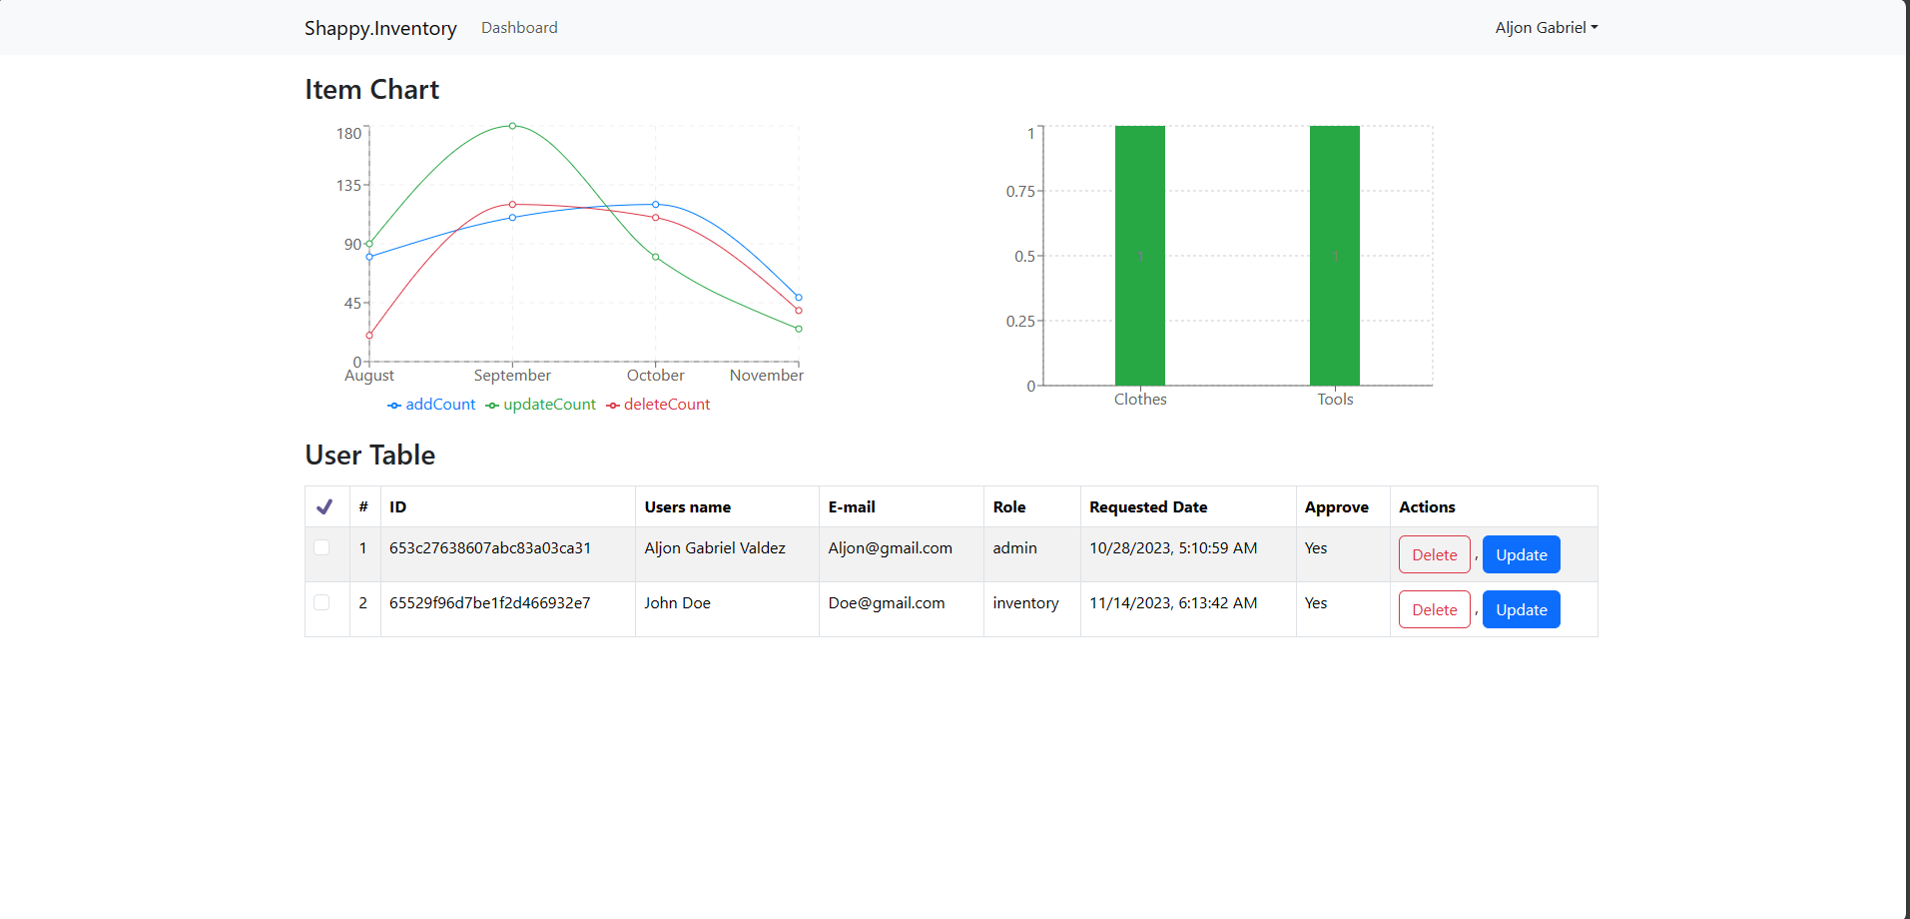Click September axis label on line chart

(x=512, y=375)
